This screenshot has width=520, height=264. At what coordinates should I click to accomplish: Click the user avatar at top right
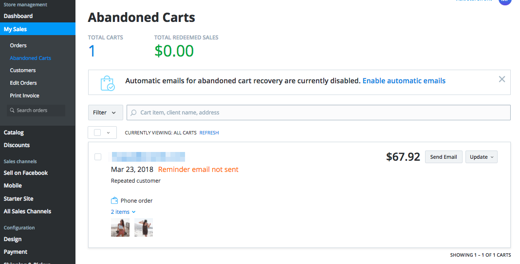504,1
